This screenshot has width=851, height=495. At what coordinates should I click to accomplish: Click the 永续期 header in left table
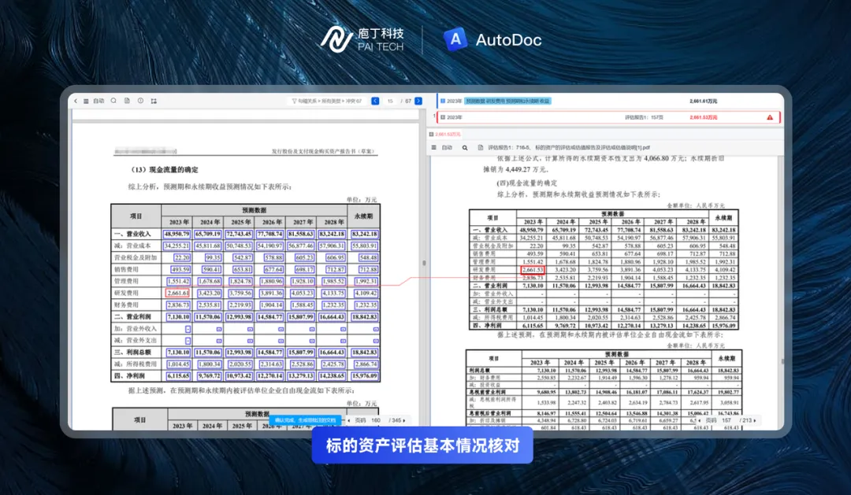click(x=363, y=216)
